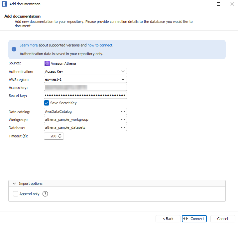238x225 pixels.
Task: Click the Connect button
Action: [194, 219]
